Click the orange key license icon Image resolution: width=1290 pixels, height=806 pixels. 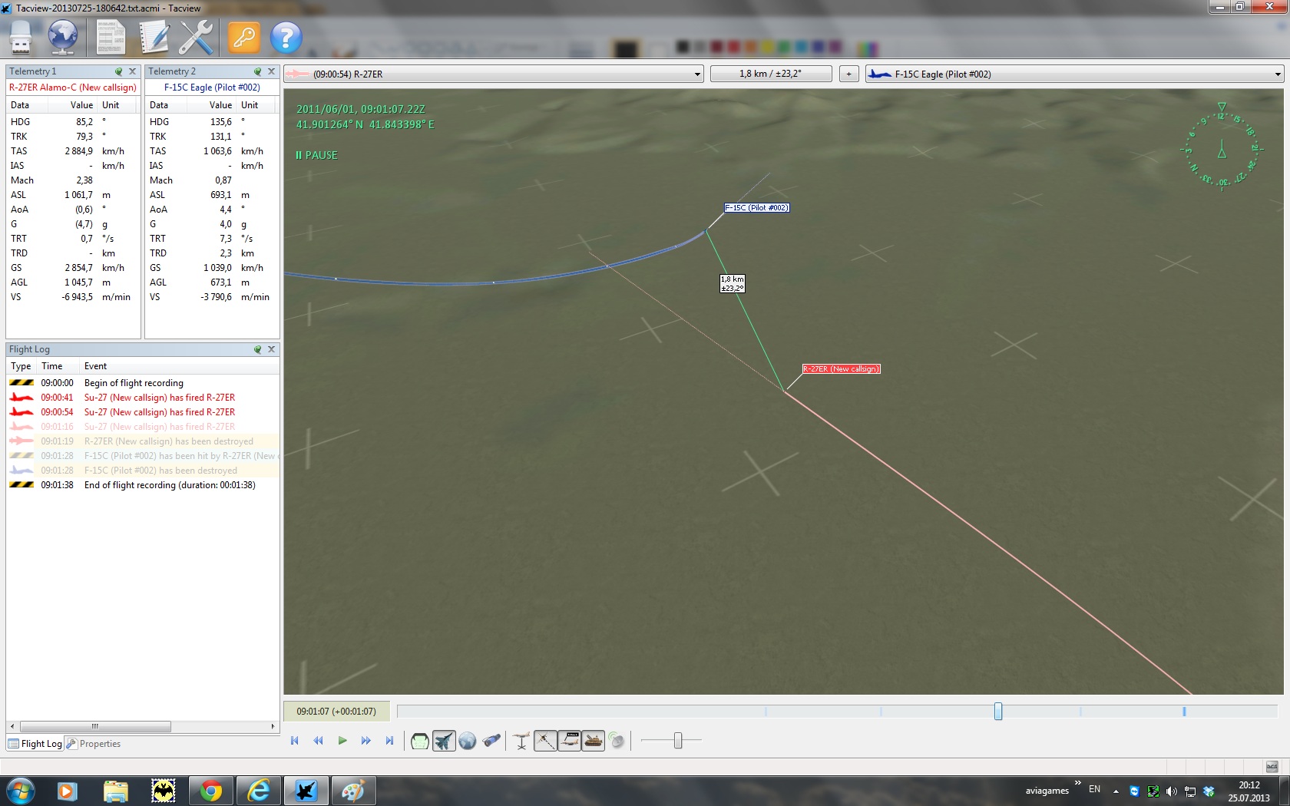click(244, 38)
